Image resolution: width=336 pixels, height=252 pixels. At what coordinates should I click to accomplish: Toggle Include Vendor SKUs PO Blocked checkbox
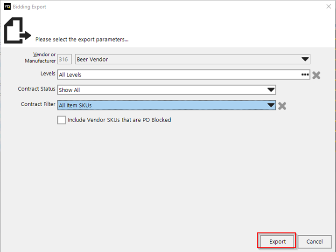click(x=61, y=120)
